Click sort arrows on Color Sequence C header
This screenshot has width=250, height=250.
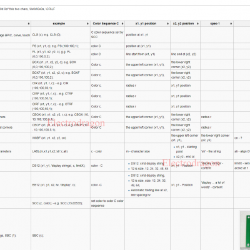tap(122, 24)
